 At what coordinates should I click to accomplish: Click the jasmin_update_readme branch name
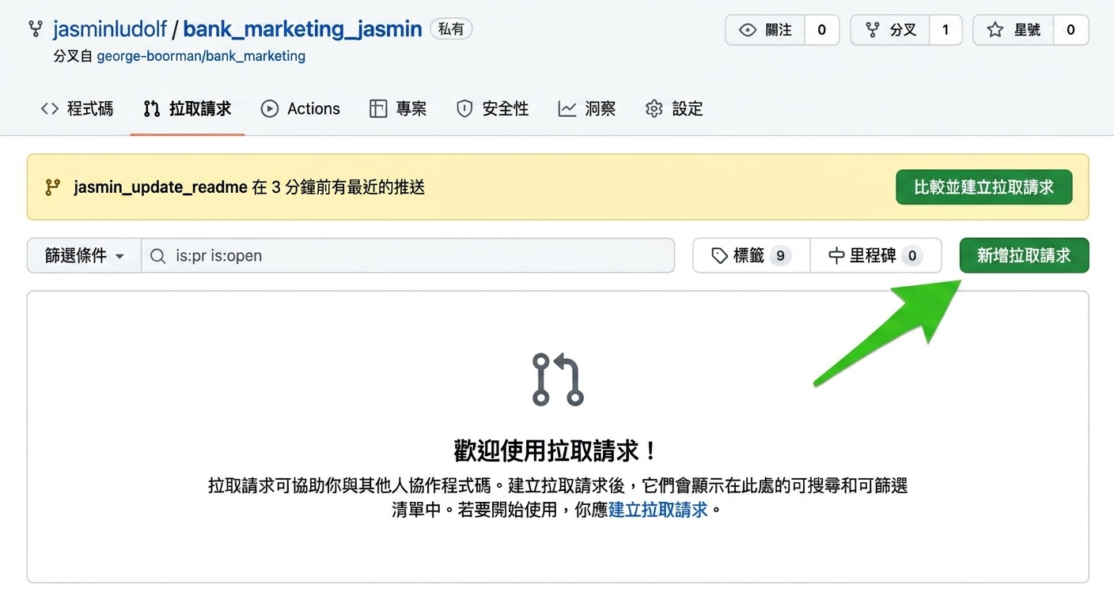tap(161, 187)
